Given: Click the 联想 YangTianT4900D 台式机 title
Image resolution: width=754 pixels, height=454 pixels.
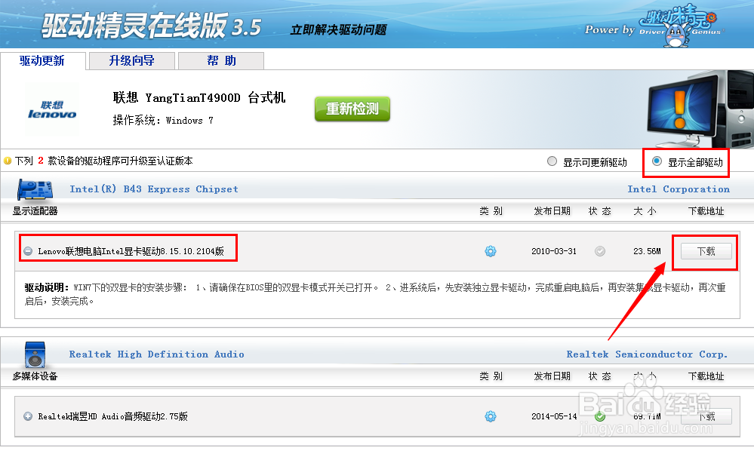Looking at the screenshot, I should pos(199,98).
